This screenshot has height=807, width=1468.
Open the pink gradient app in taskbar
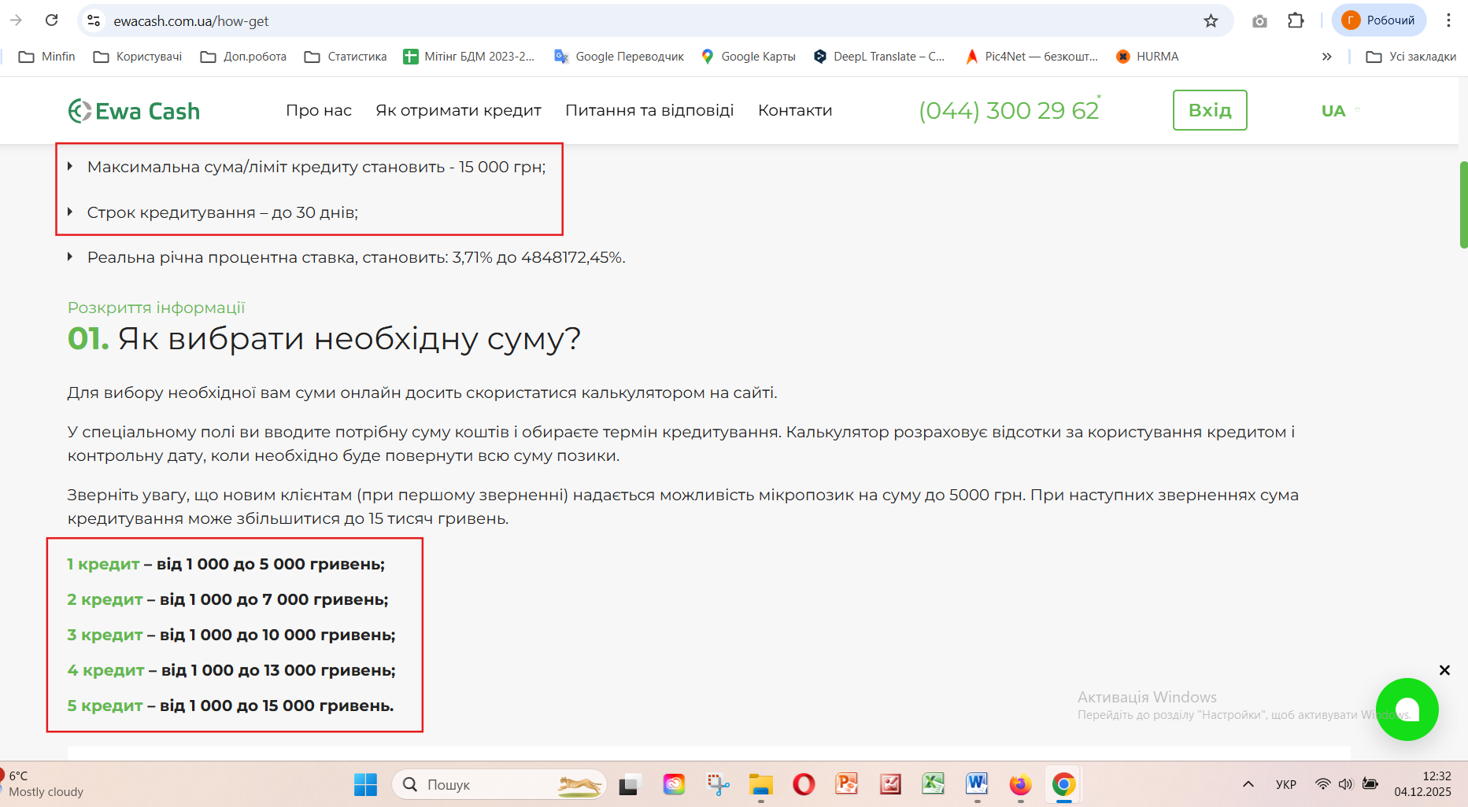click(674, 784)
